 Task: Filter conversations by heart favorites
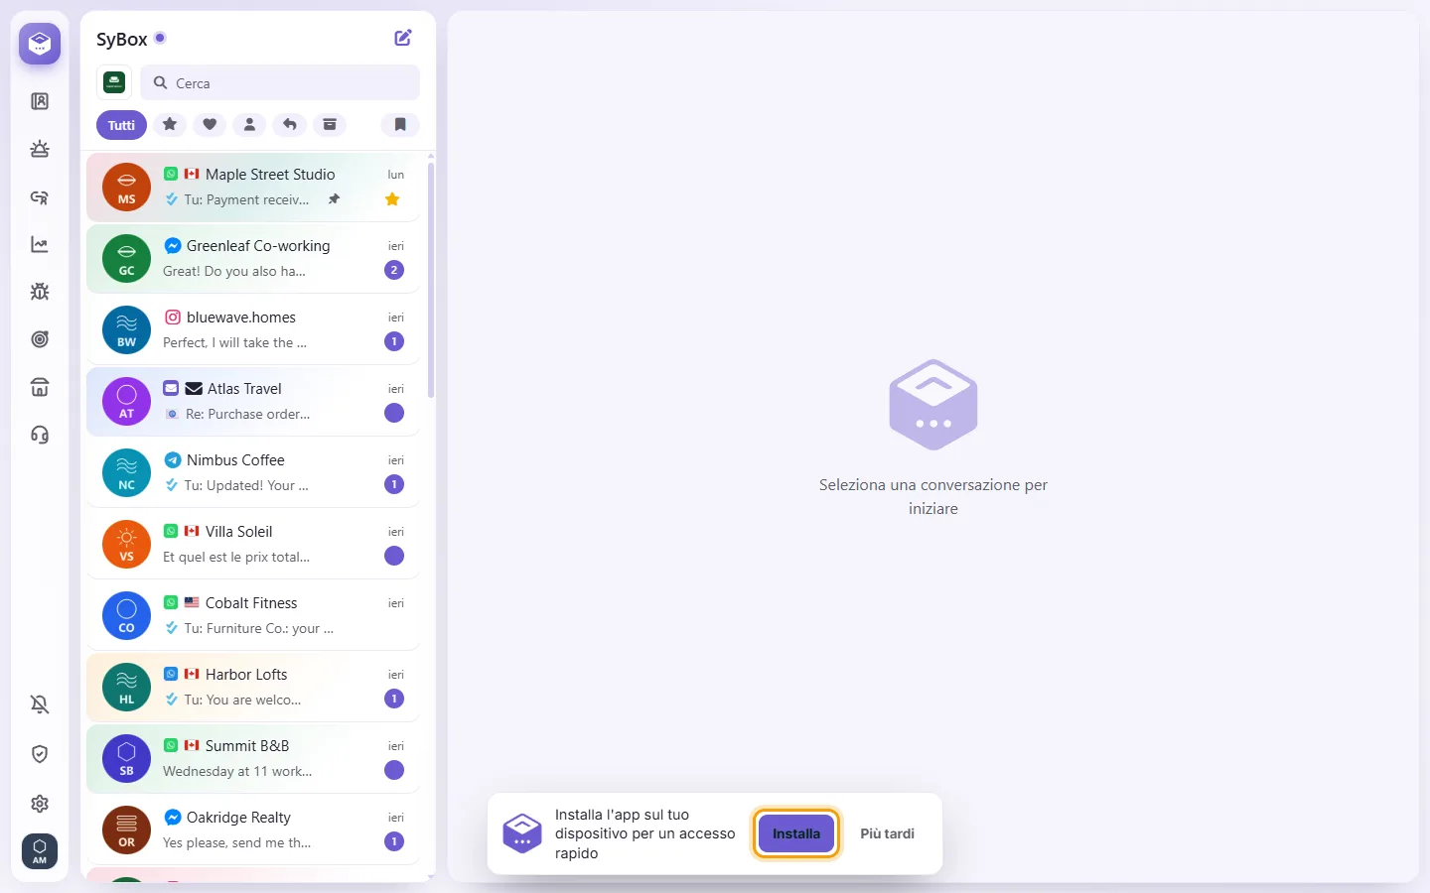click(x=210, y=124)
